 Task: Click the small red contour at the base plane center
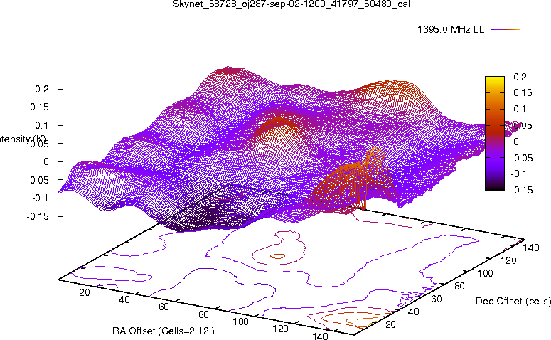278,256
